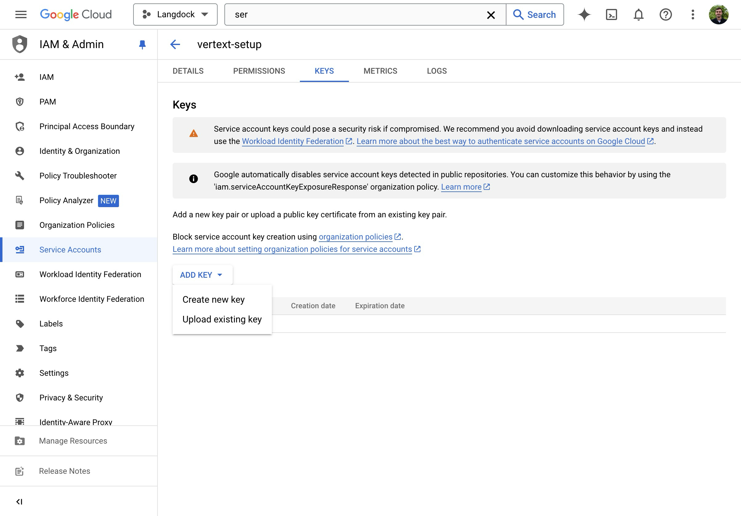Click the Workload Identity Federation card icon
Viewport: 741px width, 516px height.
click(20, 274)
